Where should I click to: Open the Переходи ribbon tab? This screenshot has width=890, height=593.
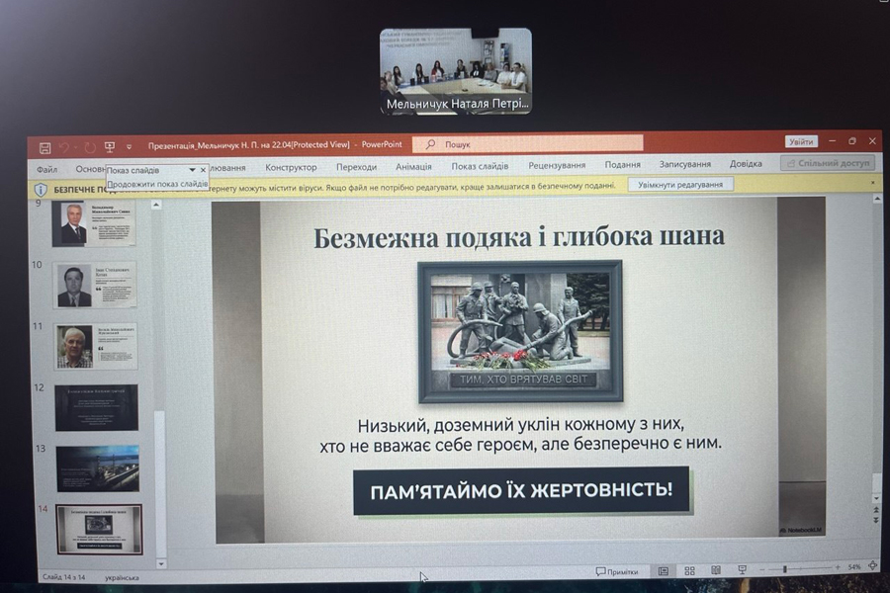356,167
